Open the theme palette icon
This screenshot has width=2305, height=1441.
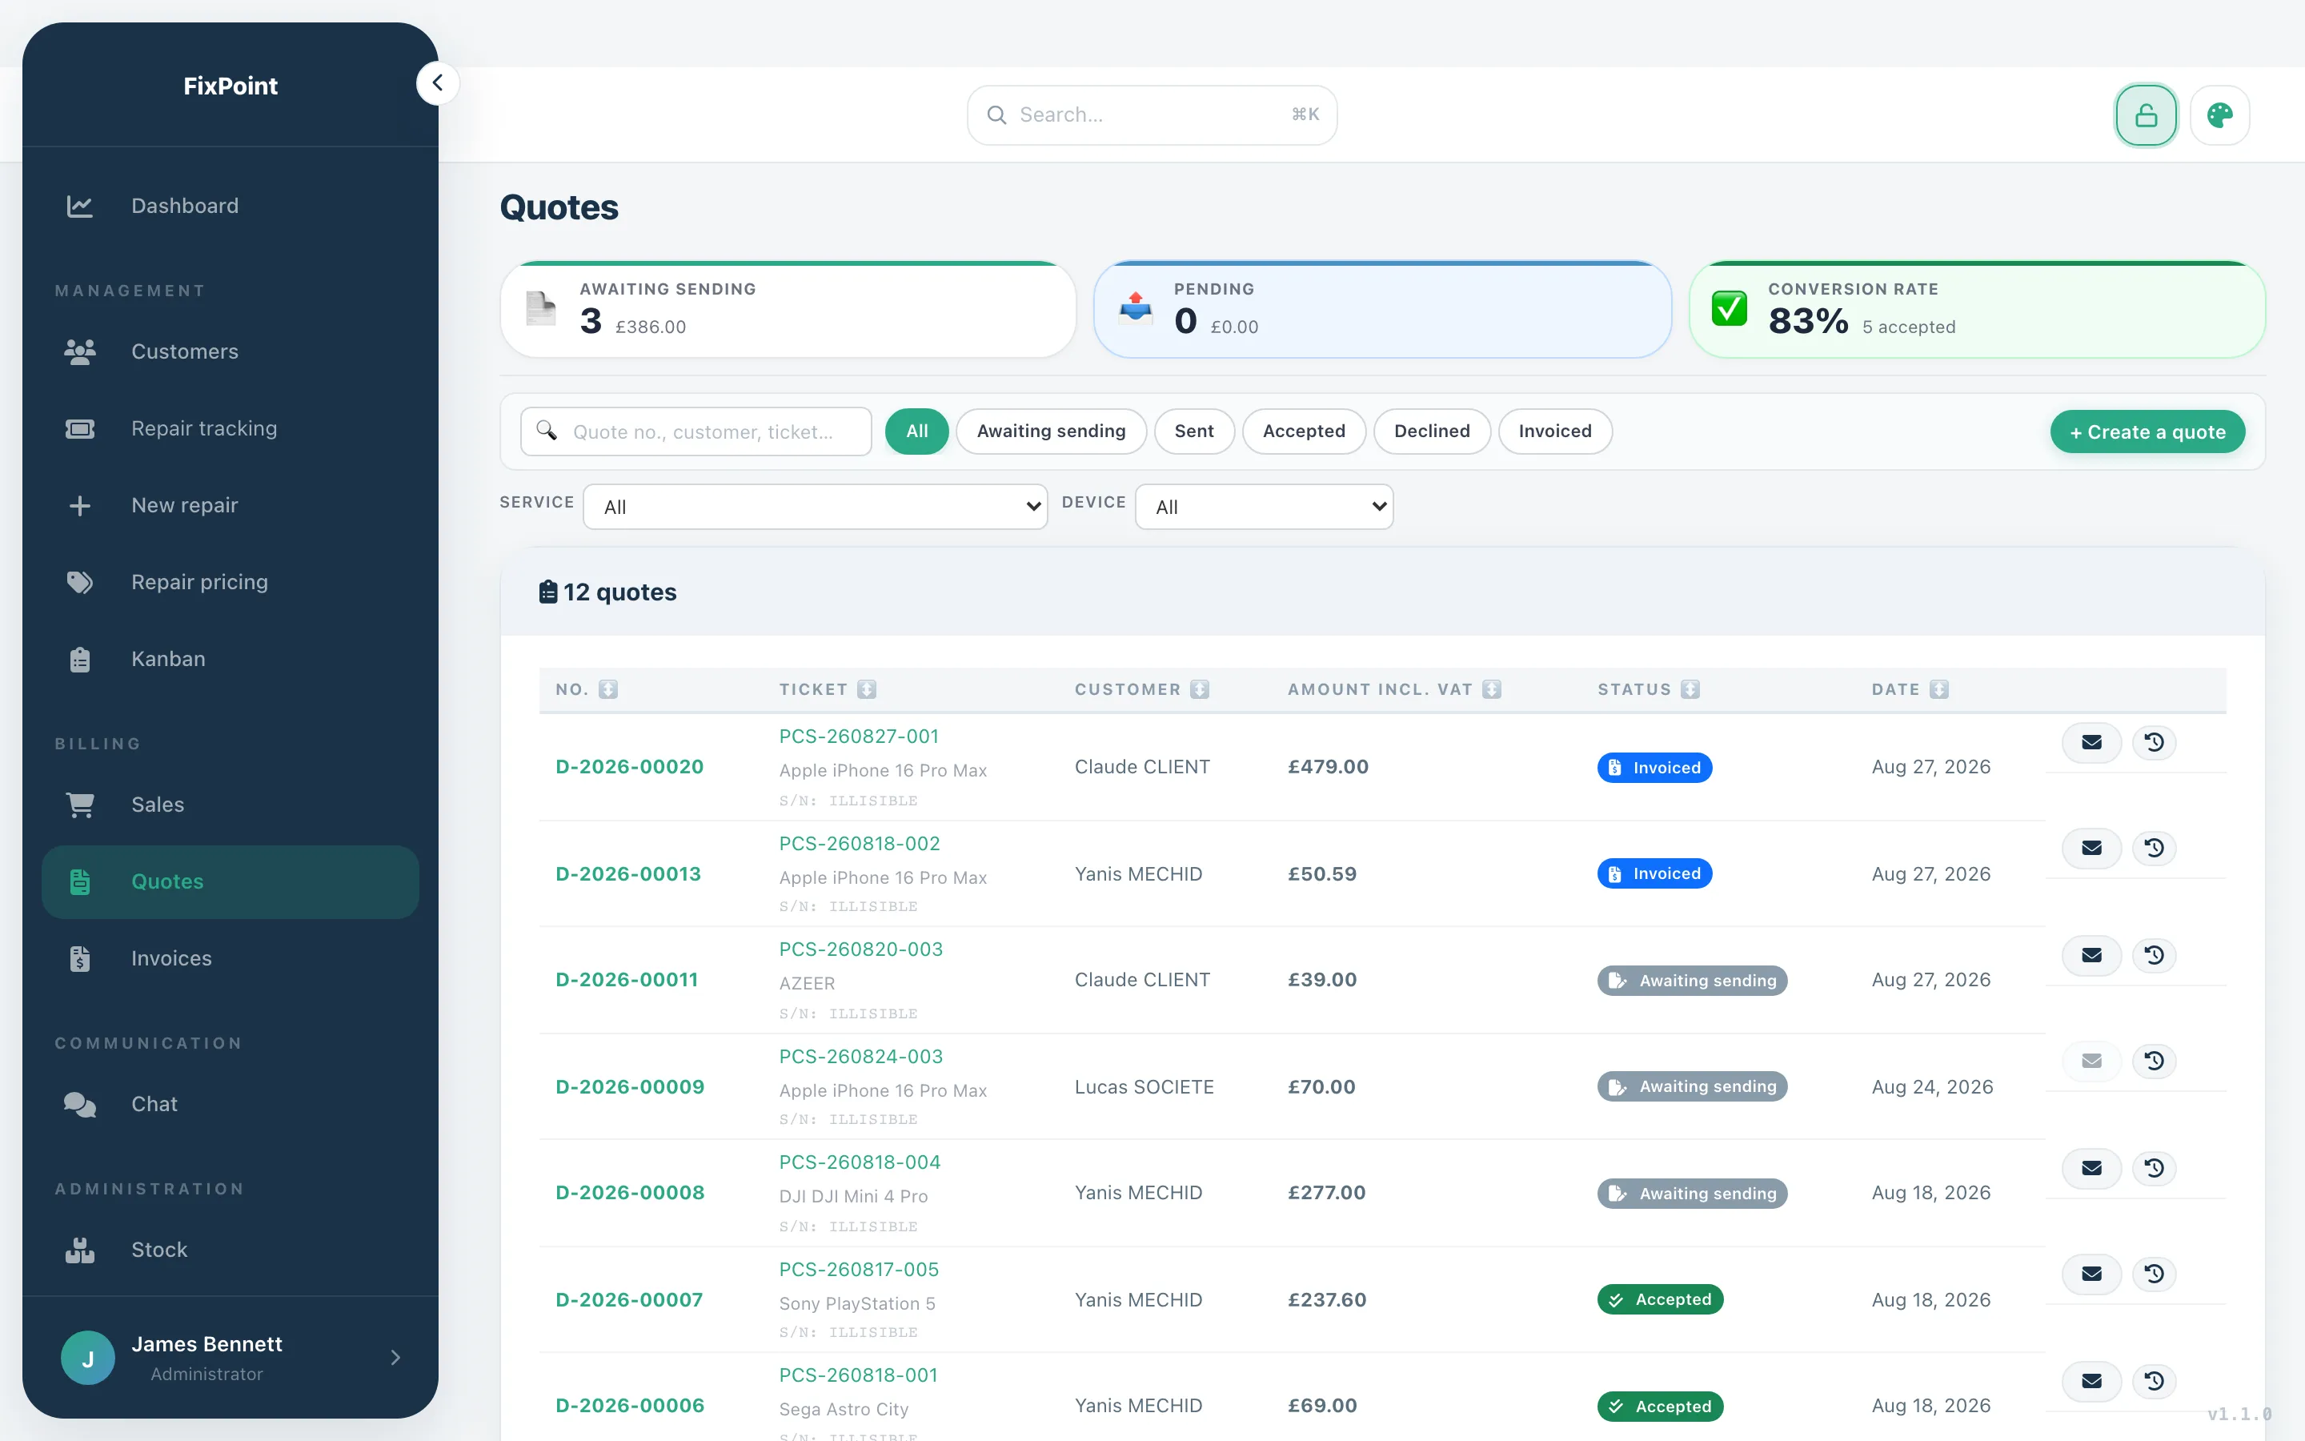(x=2220, y=115)
